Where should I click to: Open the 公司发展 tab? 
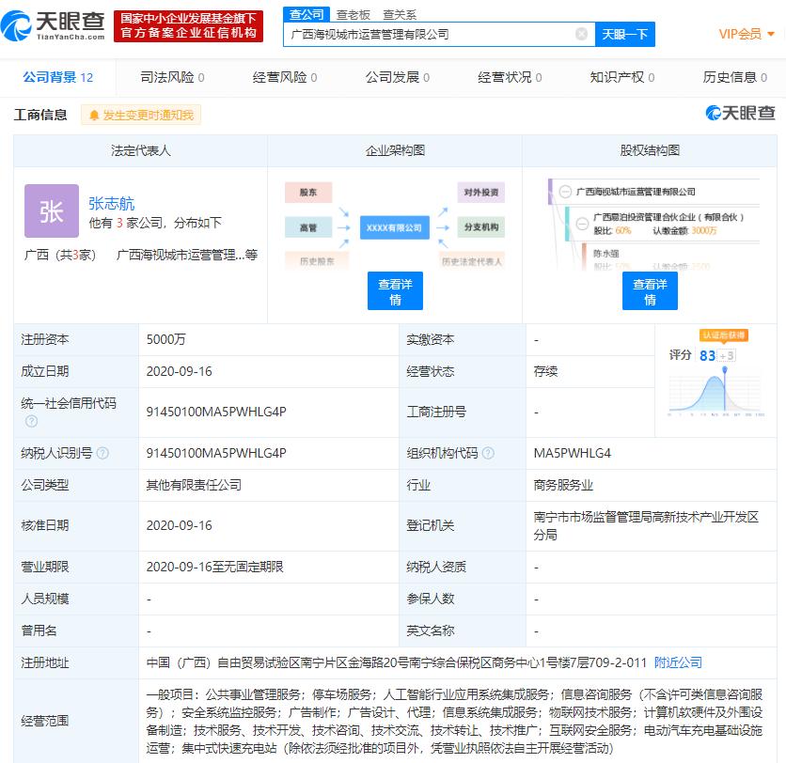pos(397,77)
